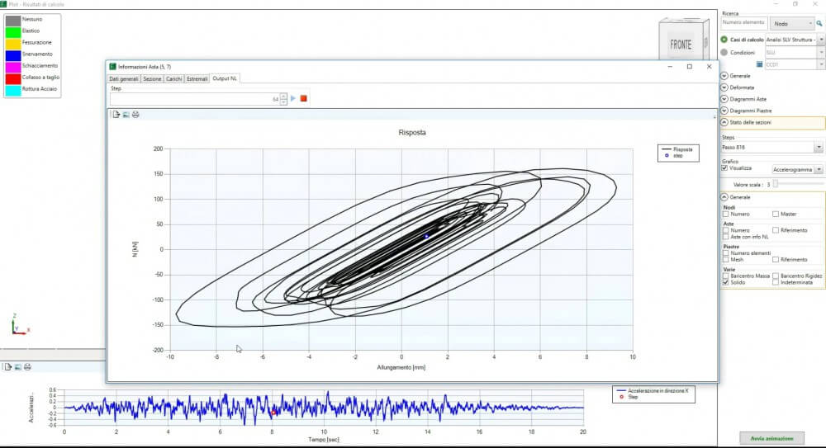Decrease the Step value with the down arrow
The width and height of the screenshot is (826, 448).
coord(283,101)
